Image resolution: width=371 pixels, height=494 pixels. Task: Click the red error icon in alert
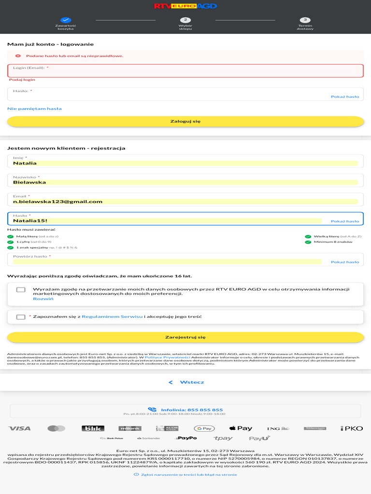point(18,56)
